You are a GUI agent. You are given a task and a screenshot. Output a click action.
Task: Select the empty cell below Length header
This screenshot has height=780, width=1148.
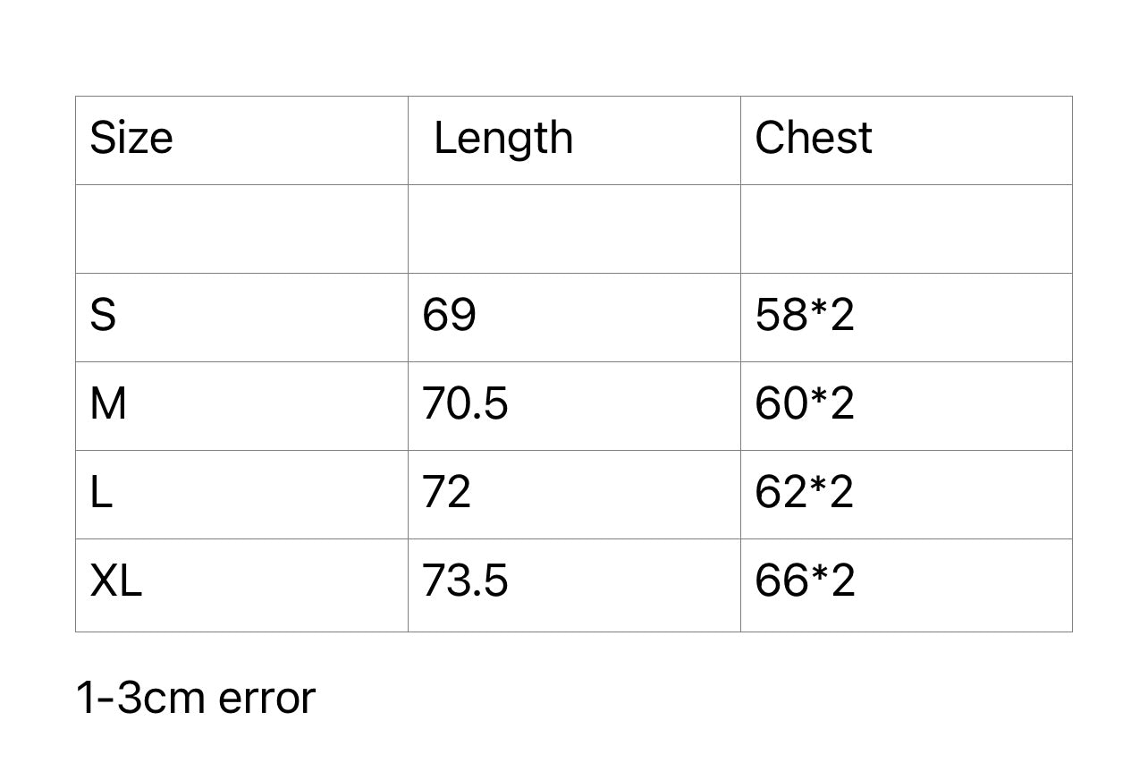(574, 229)
